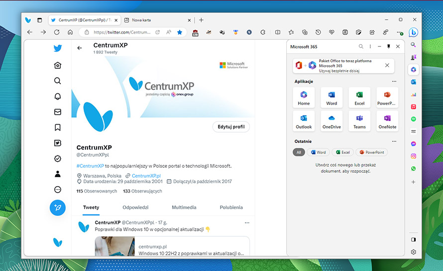
Task: Open Twitter Messages envelope icon
Action: [58, 112]
